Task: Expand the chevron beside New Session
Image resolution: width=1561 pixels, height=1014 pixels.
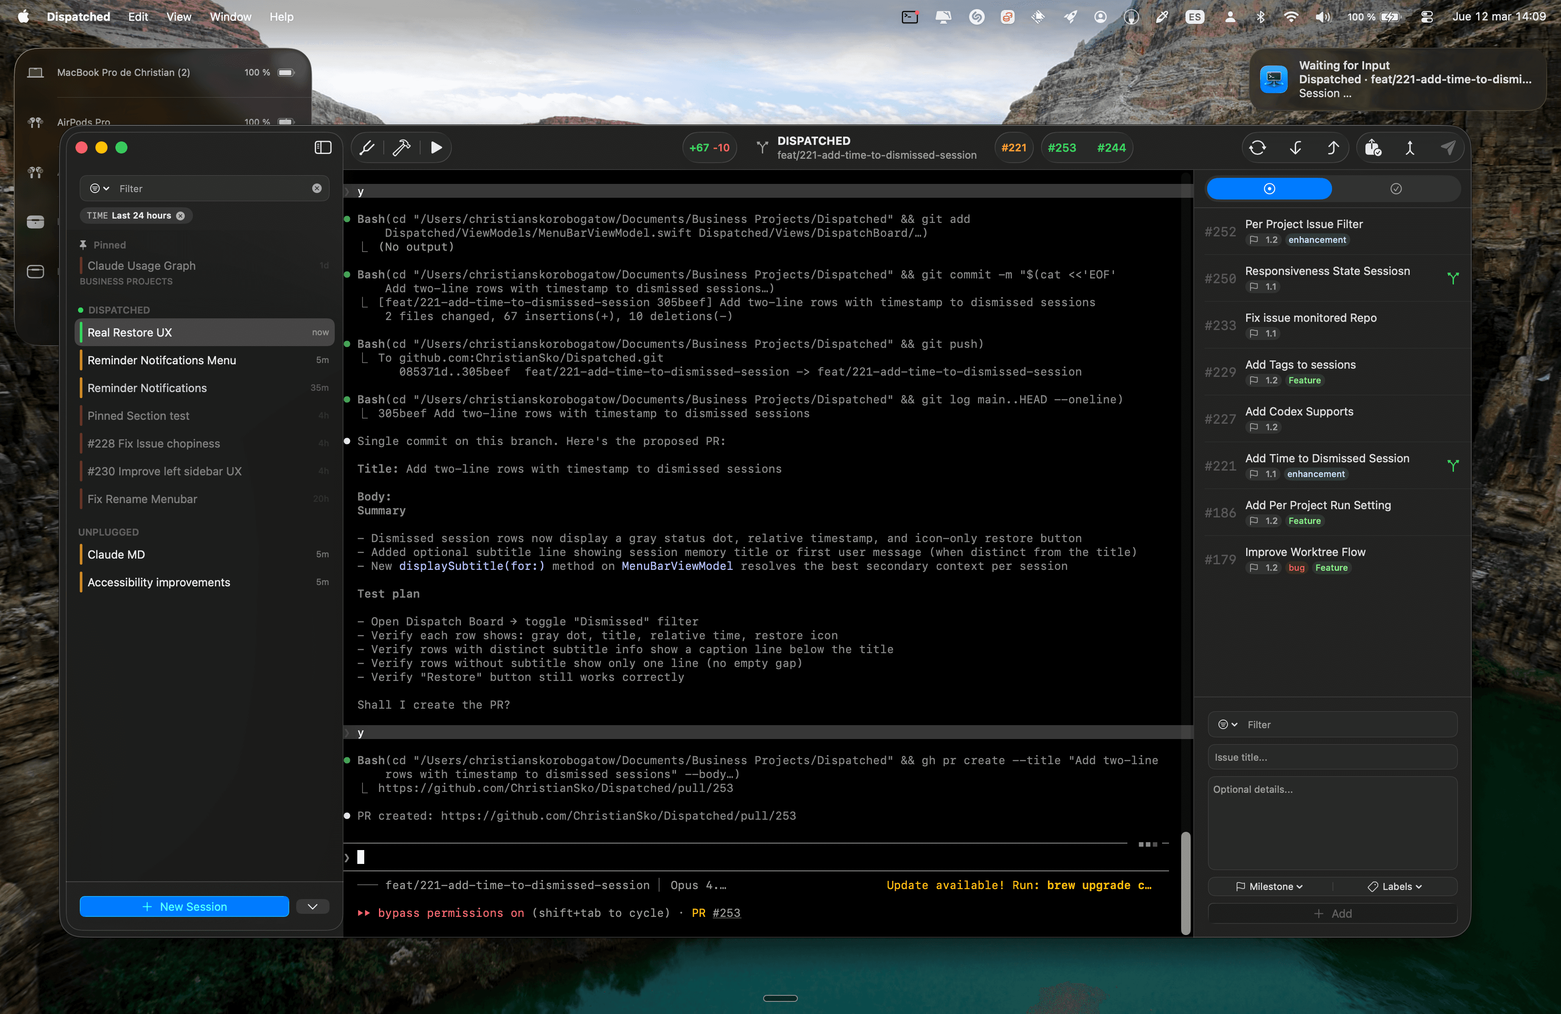Action: 312,906
